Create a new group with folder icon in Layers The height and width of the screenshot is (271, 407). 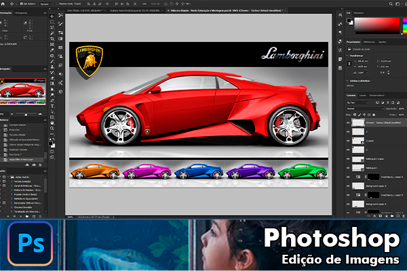[392, 215]
